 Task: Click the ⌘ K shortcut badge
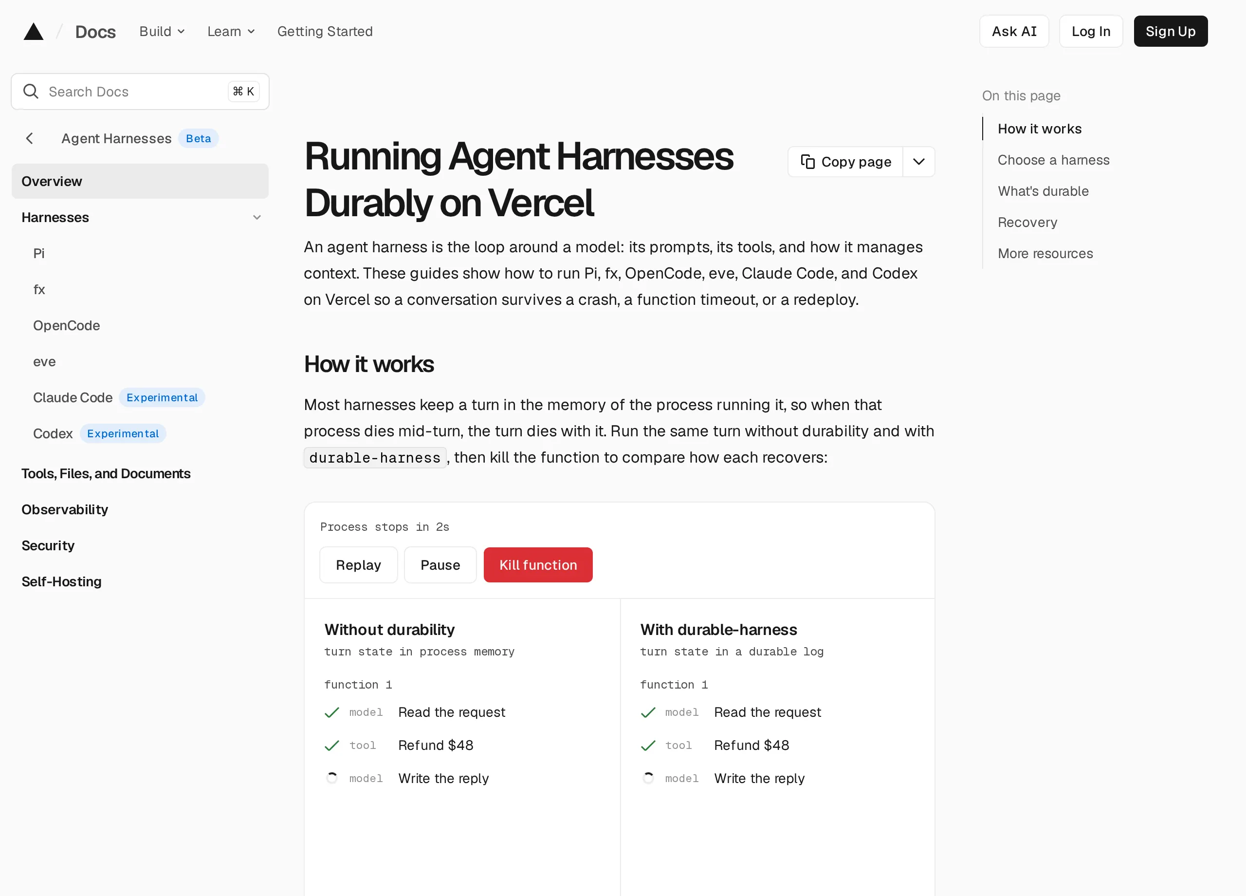pyautogui.click(x=243, y=91)
